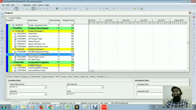Switch to the Resources tab
This screenshot has height=110, width=196.
(85, 76)
